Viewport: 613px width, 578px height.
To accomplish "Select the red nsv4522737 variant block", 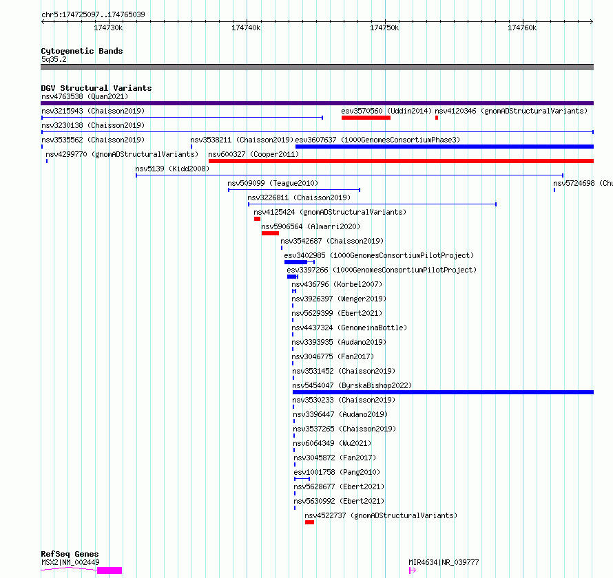I will 310,522.
